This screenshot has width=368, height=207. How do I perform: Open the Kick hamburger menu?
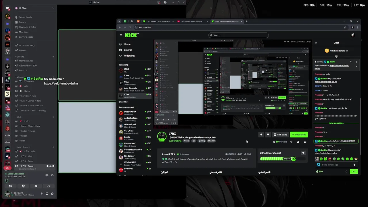point(121,35)
